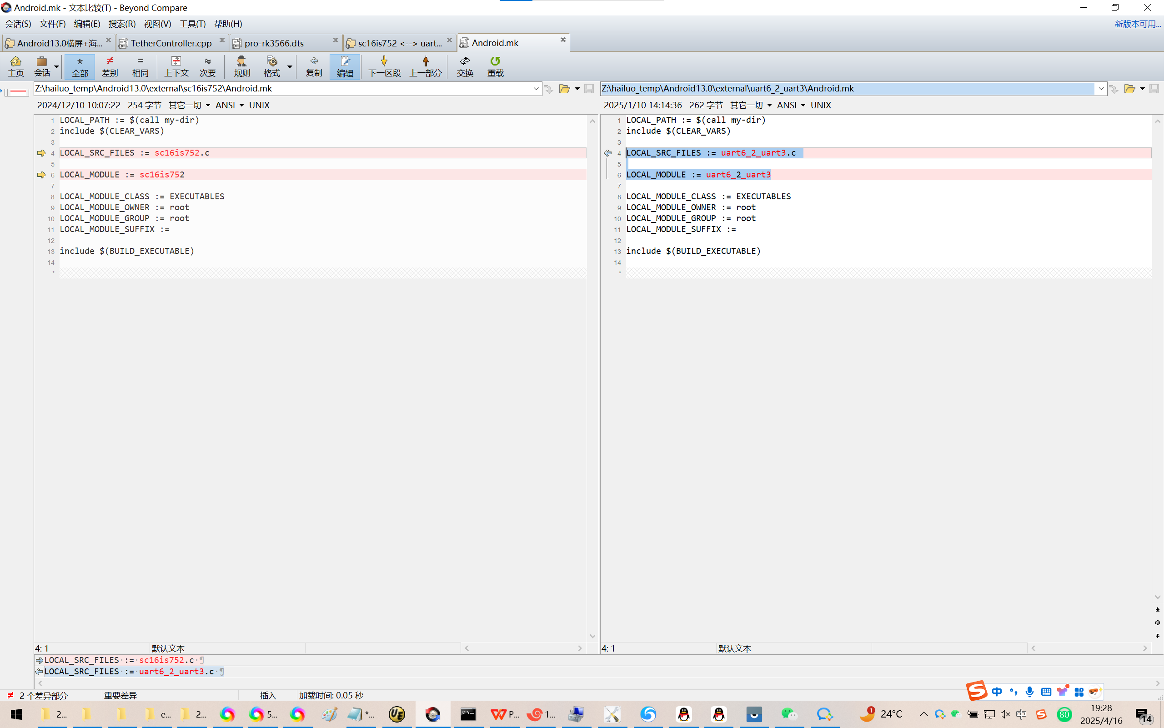Screen dimensions: 1164x728
Task: Toggle Edit (编辑) mode button
Action: click(344, 66)
